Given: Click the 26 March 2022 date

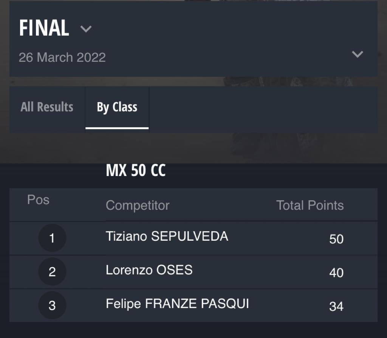Looking at the screenshot, I should [x=62, y=58].
